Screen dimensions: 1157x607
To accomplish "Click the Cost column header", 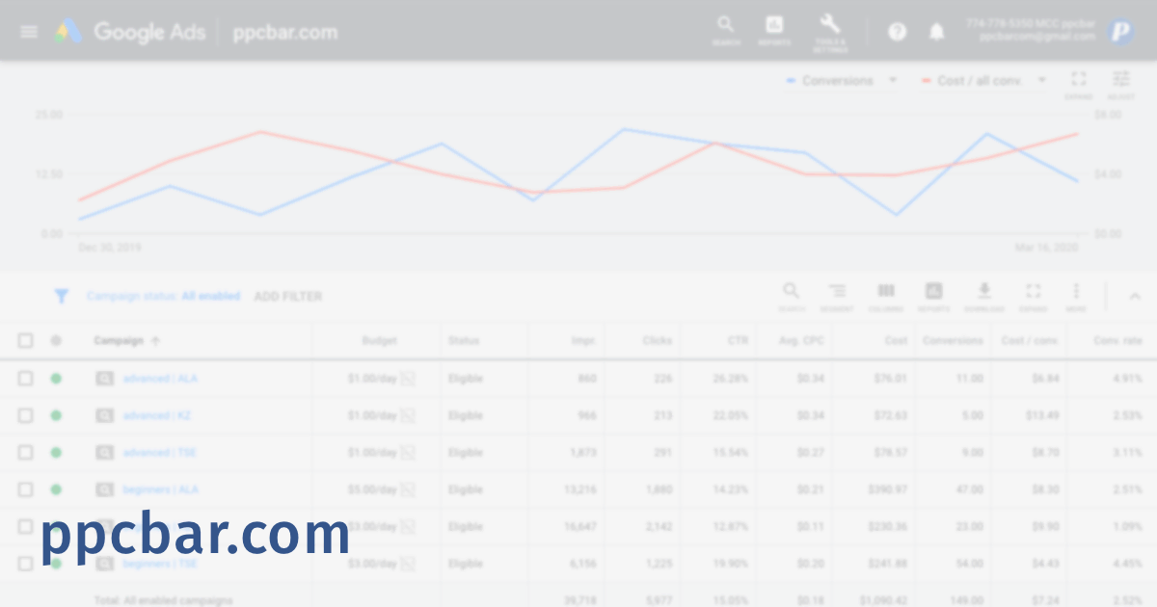I will (896, 340).
